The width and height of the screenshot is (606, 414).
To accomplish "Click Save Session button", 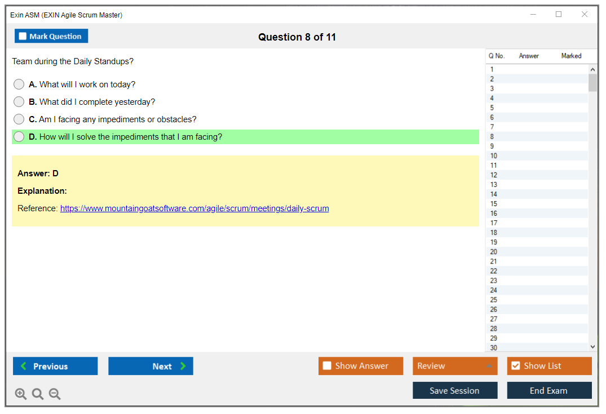I will 454,390.
